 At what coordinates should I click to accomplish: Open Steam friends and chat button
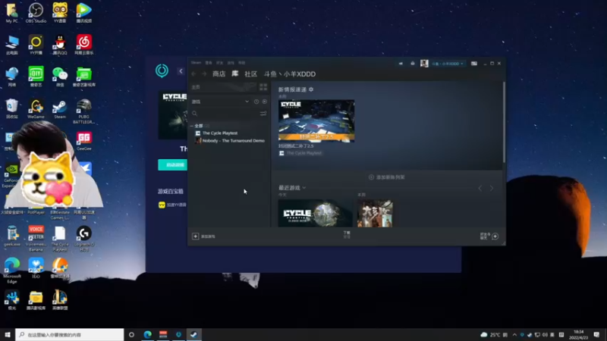(489, 236)
